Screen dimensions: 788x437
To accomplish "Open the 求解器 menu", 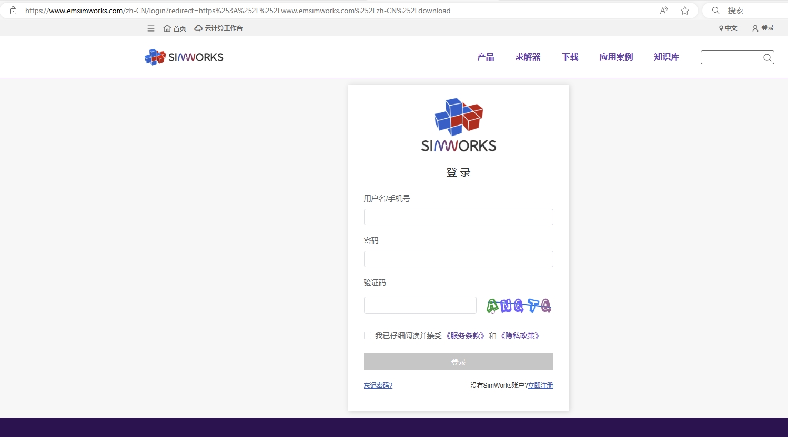I will (x=528, y=57).
